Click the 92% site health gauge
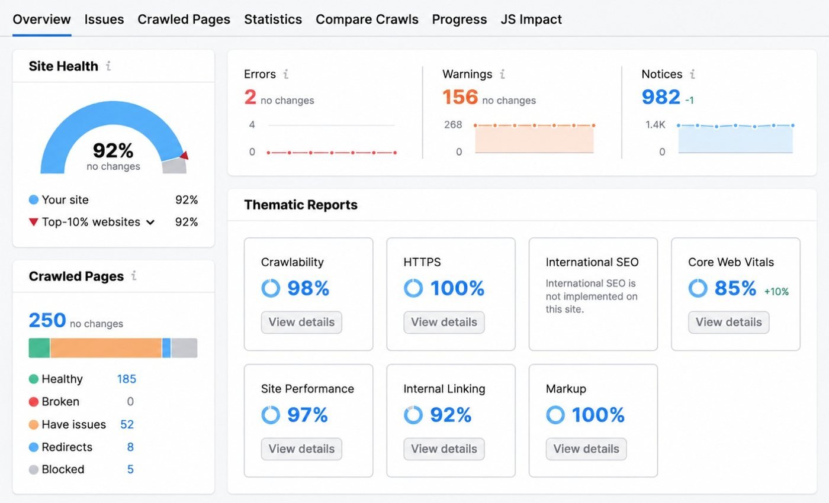Viewport: 829px width, 503px height. [x=114, y=137]
